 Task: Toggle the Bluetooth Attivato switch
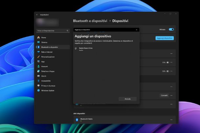[171, 29]
